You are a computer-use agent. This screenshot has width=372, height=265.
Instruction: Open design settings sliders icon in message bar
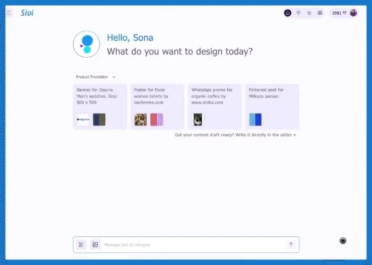coord(81,245)
